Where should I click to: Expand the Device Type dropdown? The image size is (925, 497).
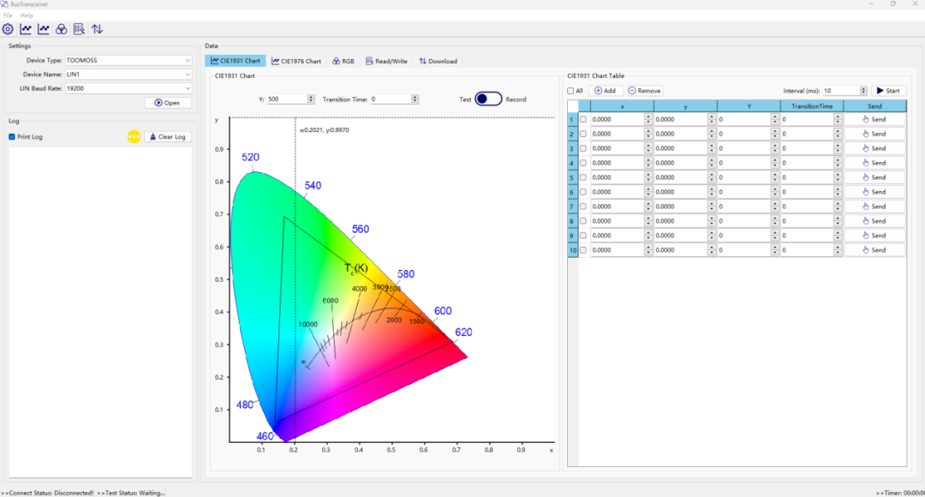coord(128,61)
